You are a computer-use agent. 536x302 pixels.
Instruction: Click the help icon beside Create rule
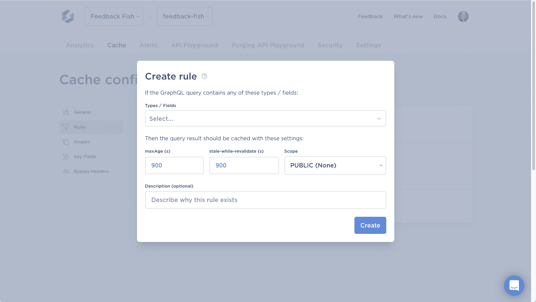coord(204,76)
